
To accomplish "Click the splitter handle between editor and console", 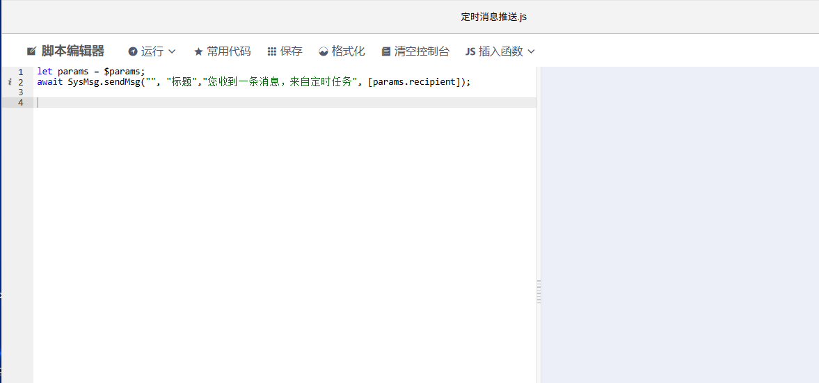I will click(x=539, y=291).
